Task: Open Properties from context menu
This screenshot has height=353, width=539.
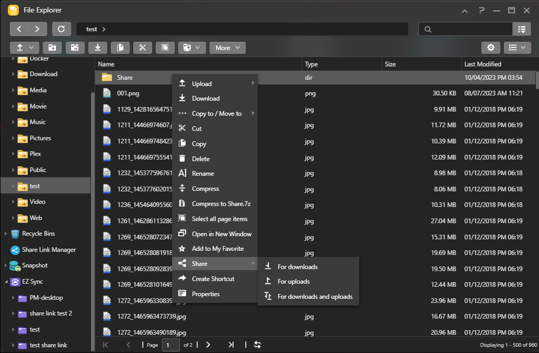Action: coord(215,294)
